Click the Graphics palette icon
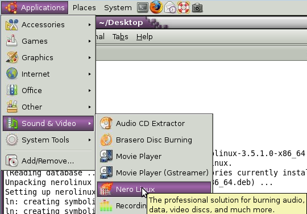Image resolution: width=307 pixels, height=214 pixels. 12,57
